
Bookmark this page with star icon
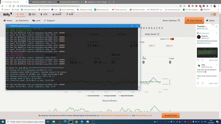click(x=184, y=6)
